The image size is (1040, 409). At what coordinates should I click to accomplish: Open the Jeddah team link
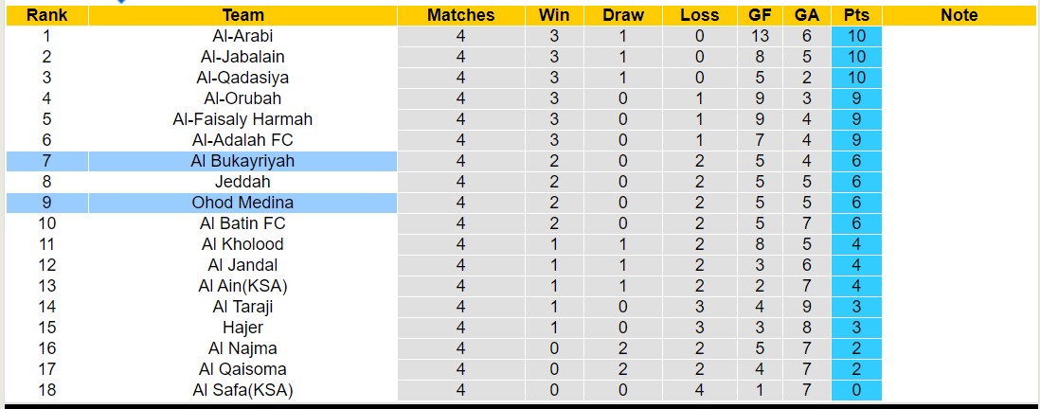242,182
